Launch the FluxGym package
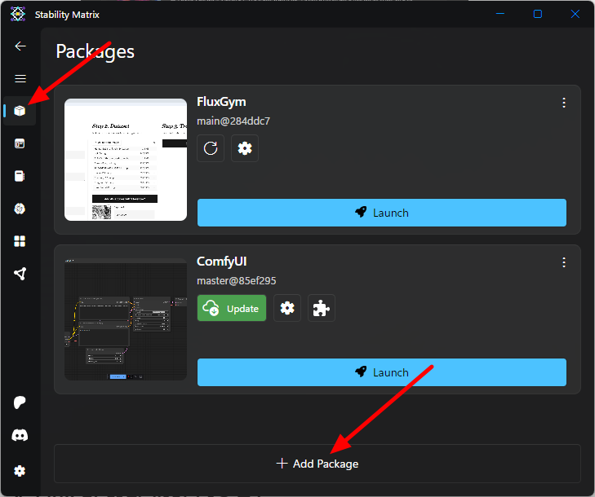Image resolution: width=595 pixels, height=497 pixels. [382, 213]
